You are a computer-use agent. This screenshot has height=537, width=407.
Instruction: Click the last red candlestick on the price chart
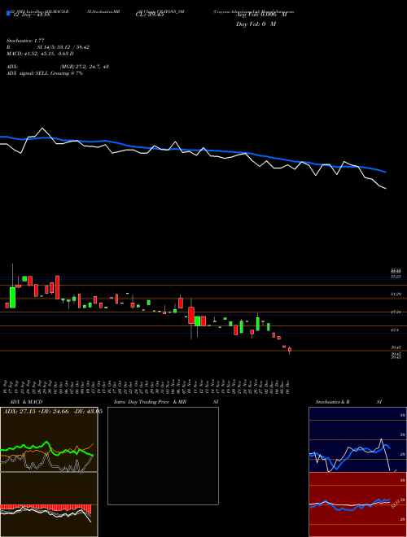290,349
